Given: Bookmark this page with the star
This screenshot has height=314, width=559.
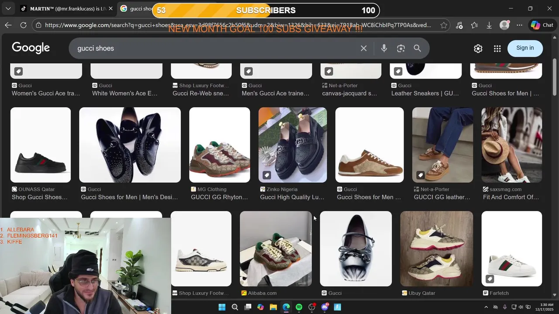Looking at the screenshot, I should tap(444, 25).
